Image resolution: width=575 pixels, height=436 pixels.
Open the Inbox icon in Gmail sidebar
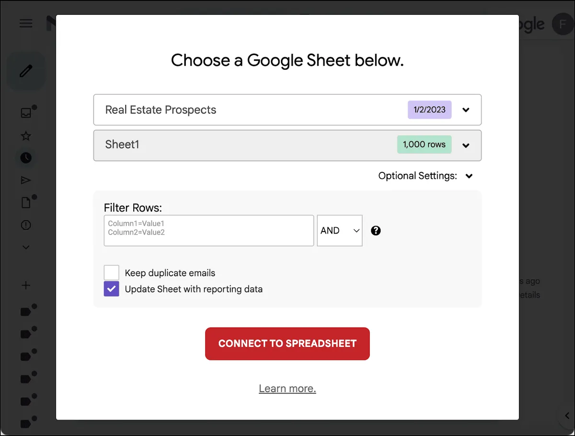(26, 113)
